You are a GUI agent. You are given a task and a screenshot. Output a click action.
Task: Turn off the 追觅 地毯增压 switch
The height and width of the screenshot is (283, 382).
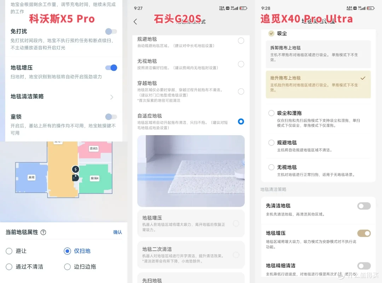(364, 233)
